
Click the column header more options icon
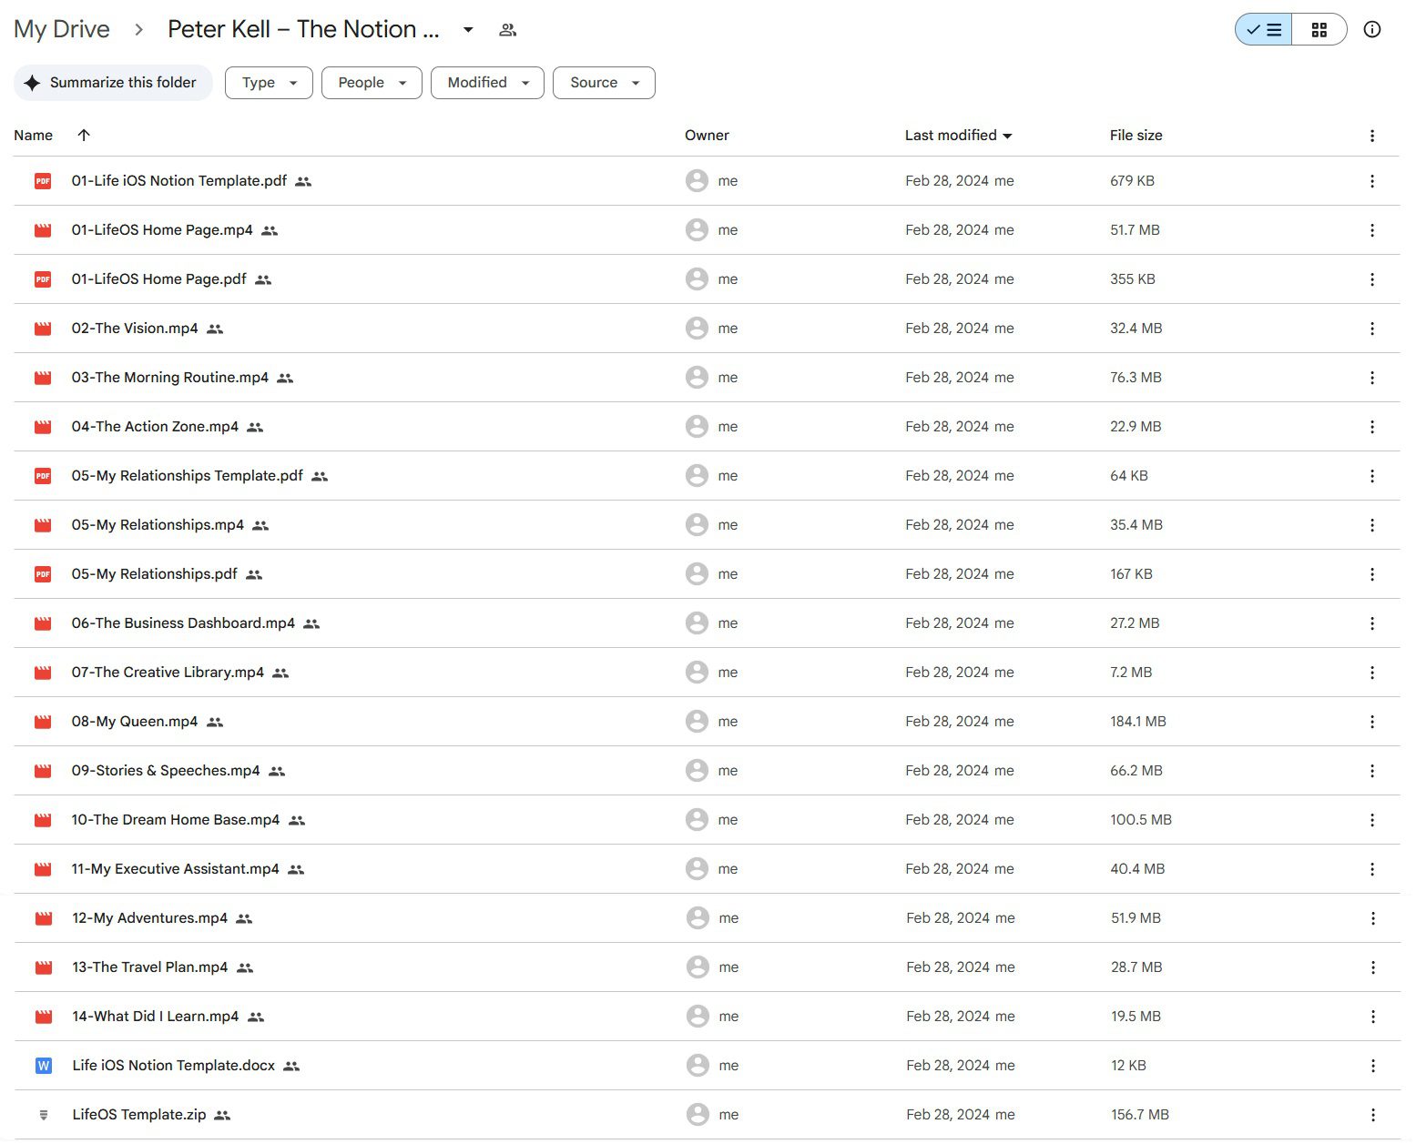point(1371,136)
